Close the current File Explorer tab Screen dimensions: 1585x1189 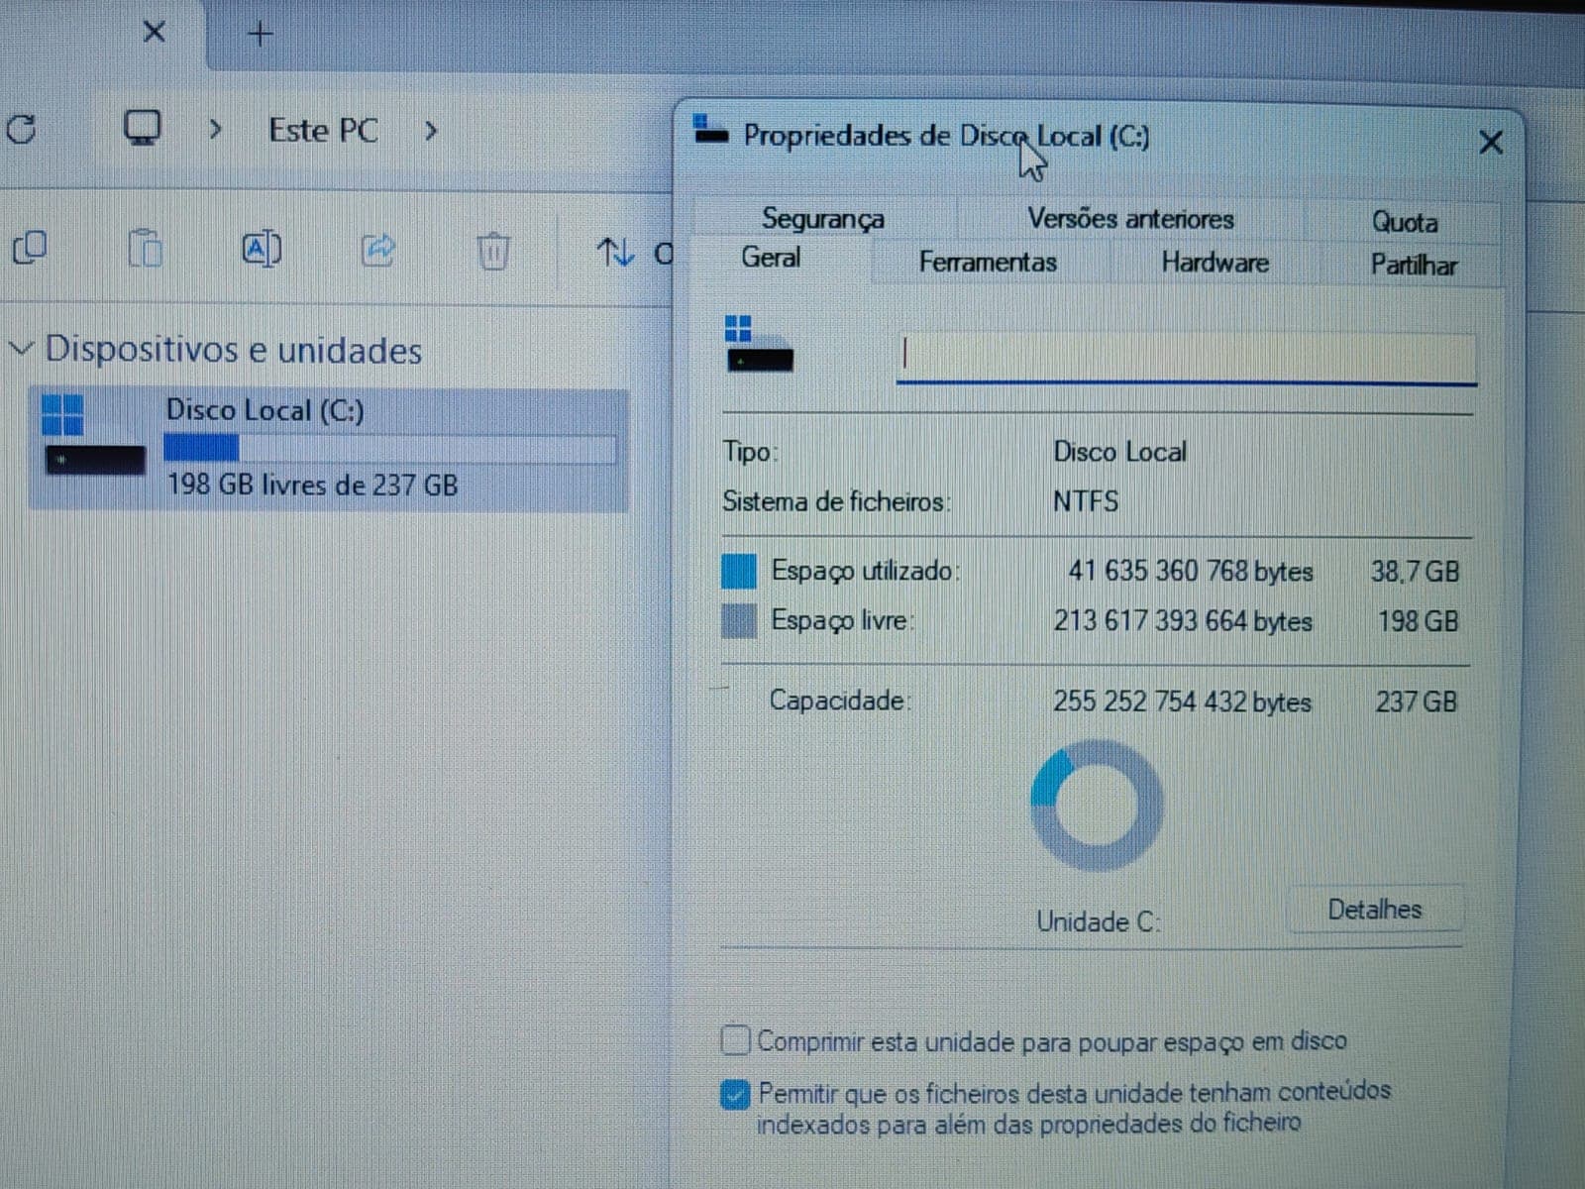(x=154, y=32)
